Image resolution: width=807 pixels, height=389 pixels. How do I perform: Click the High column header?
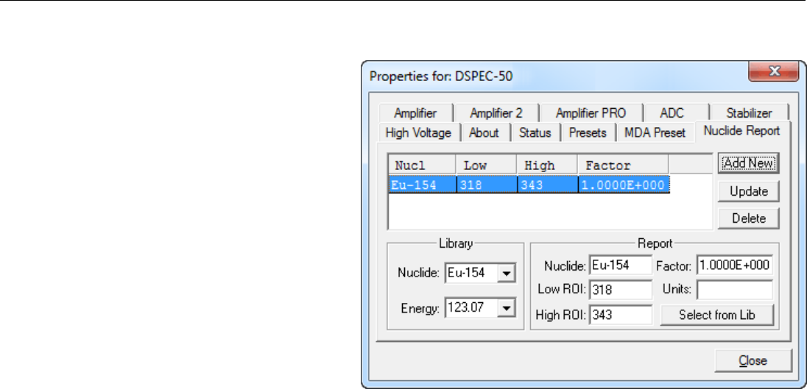tap(547, 165)
